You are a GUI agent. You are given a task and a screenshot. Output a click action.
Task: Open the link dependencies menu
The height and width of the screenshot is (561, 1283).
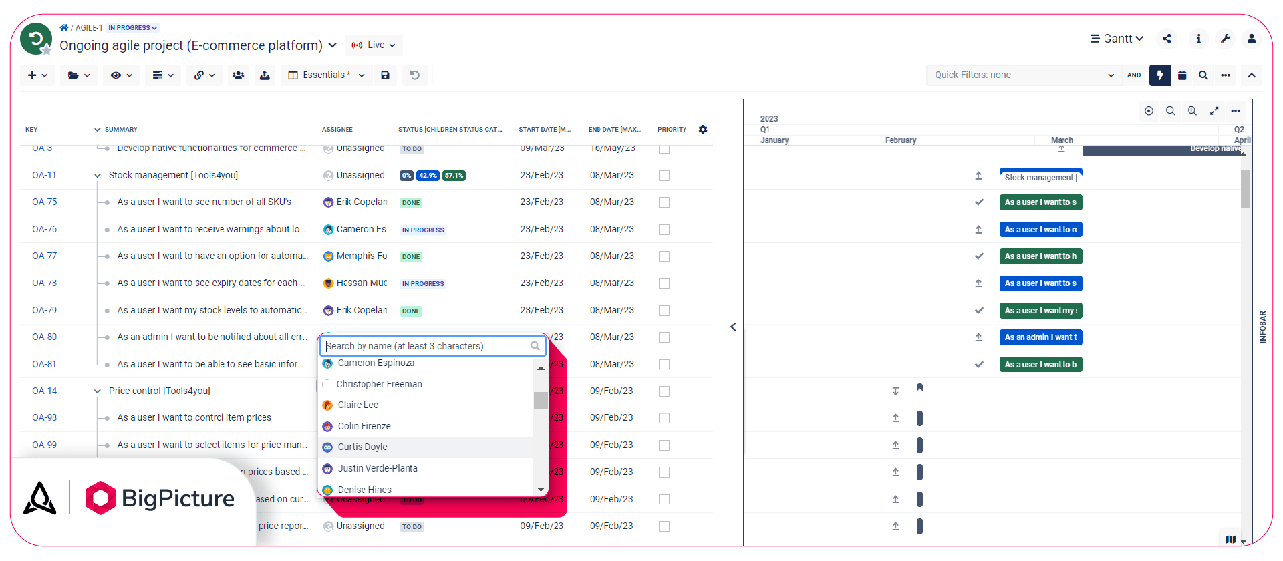(204, 75)
